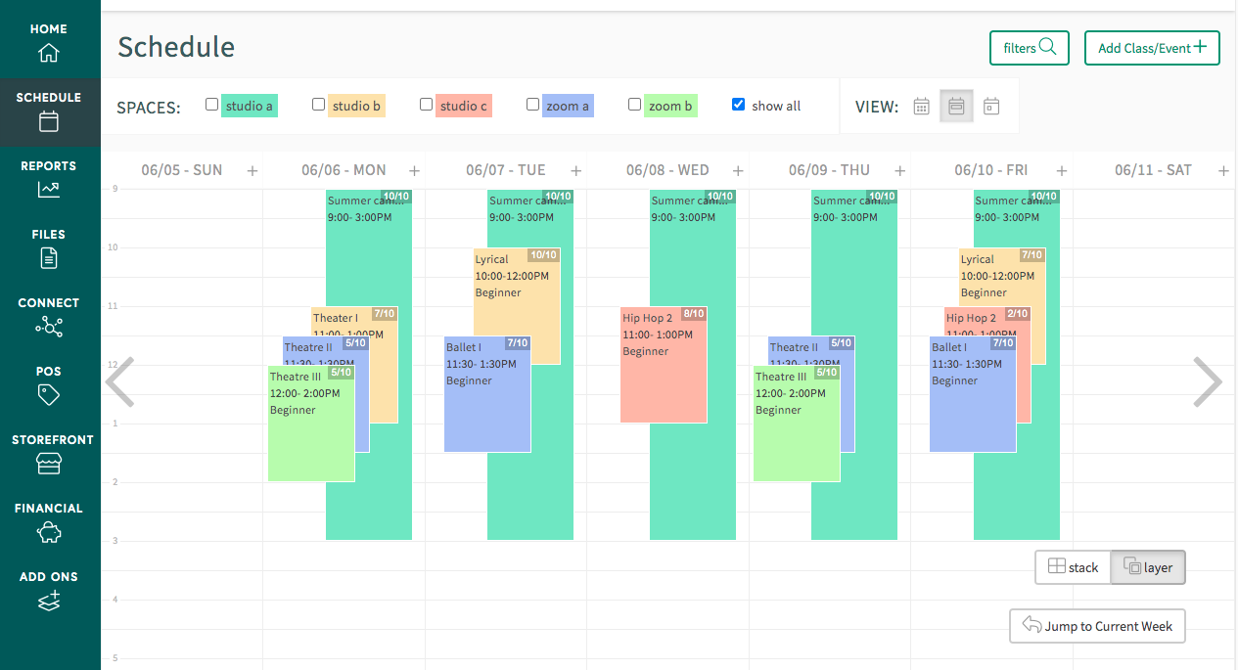Select the Financial piggy bank icon
This screenshot has height=670, width=1238.
50,521
